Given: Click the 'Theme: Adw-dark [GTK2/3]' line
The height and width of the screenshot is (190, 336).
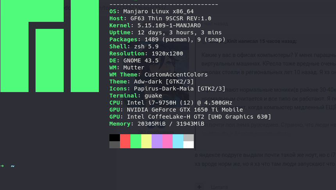Looking at the screenshot, I should [152, 82].
